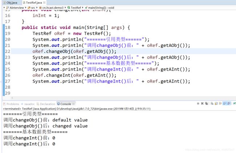
Task: Click line 25 println with changeInt()前
Action: pyautogui.click(x=111, y=69)
